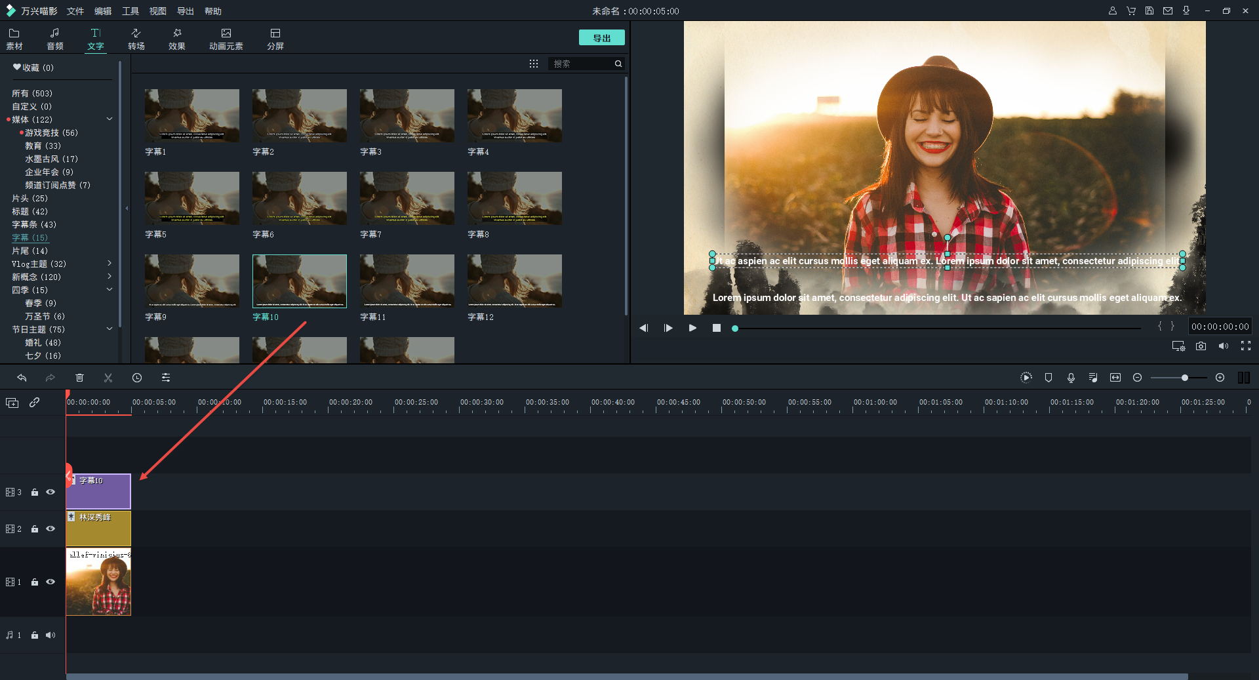
Task: Select the 字幕6 subtitle thumbnail
Action: point(299,199)
